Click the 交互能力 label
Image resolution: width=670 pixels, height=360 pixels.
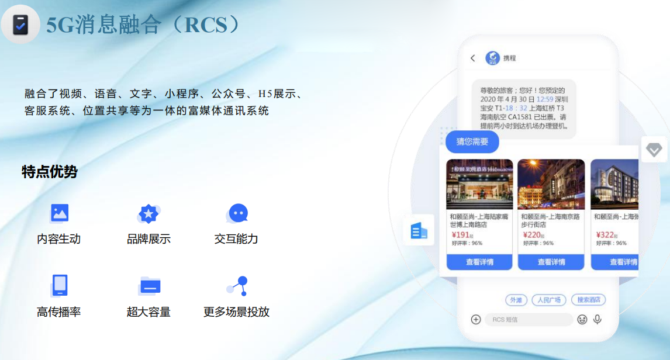(x=236, y=238)
